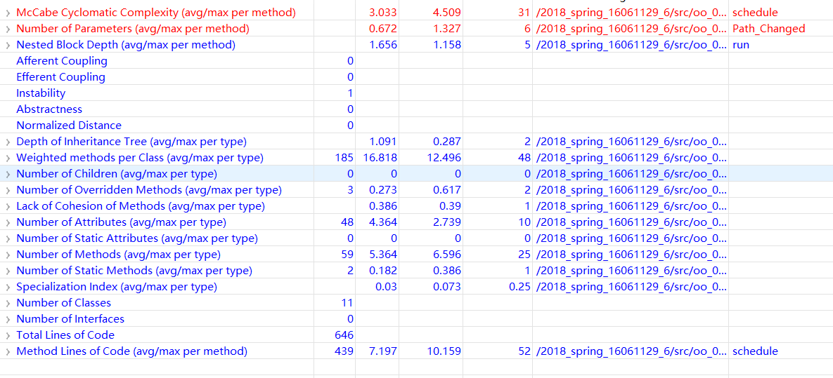Click standard deviation 12.496
Viewport: 833px width, 378px height.
point(444,158)
